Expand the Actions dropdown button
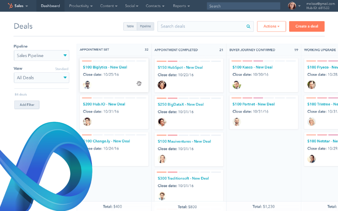Screen dimensions: 338x211 click(271, 26)
